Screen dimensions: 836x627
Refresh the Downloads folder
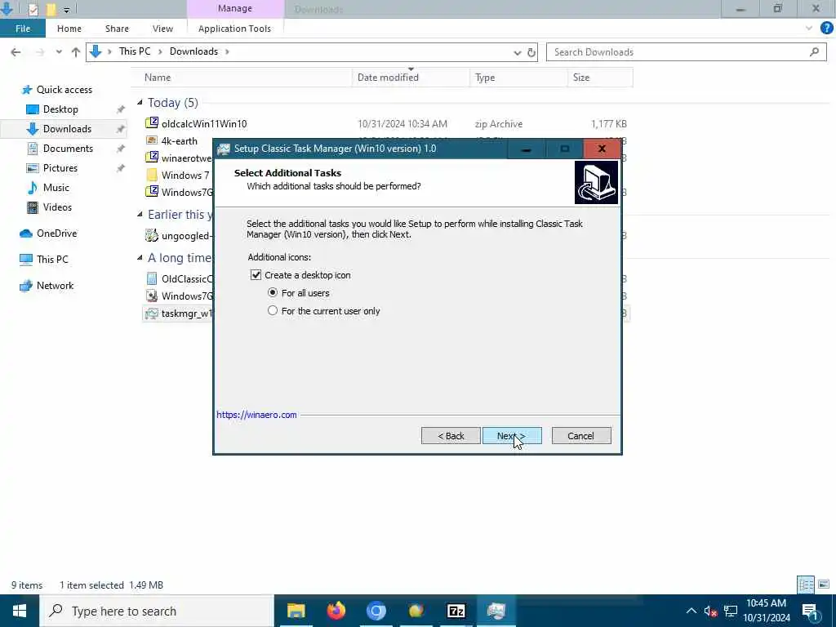(531, 52)
